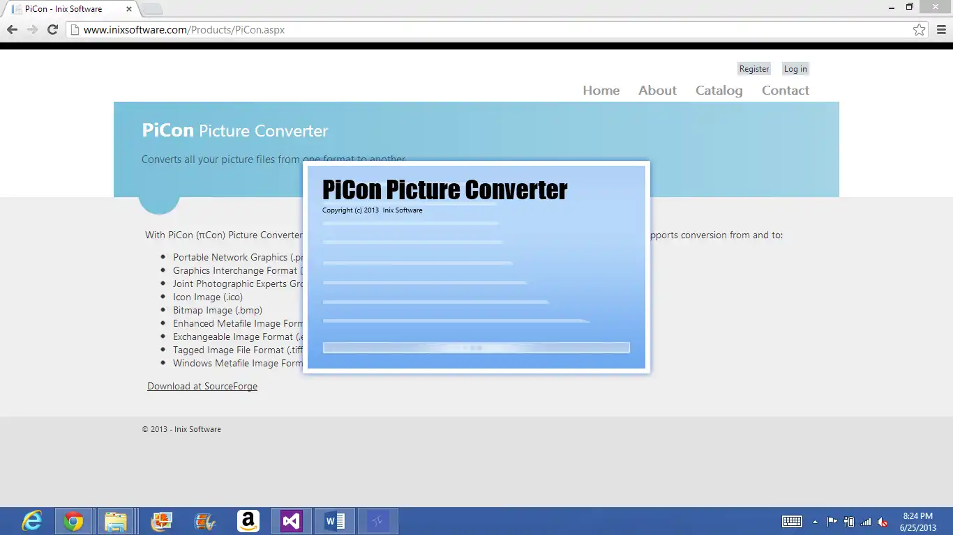This screenshot has height=535, width=953.
Task: Click the PiCon Picture Converter page heading
Action: pyautogui.click(x=235, y=131)
